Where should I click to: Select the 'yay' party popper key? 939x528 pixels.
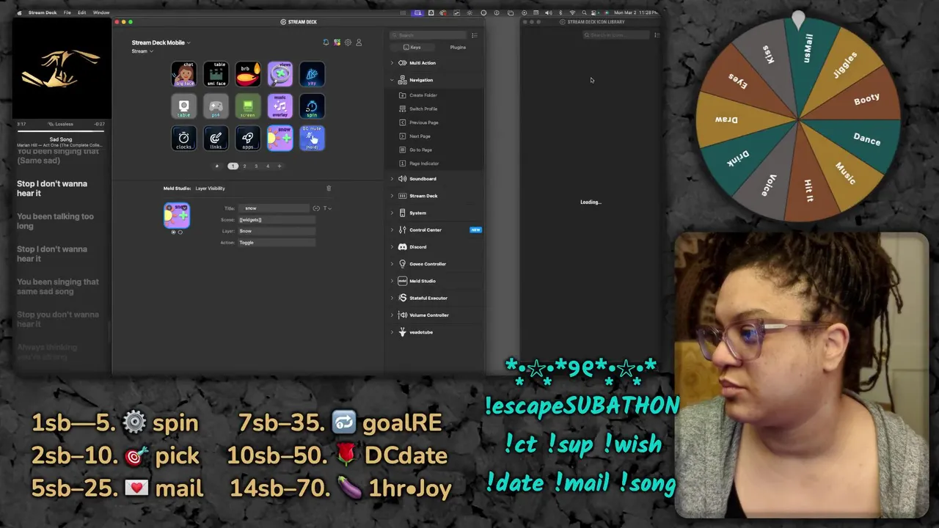(x=312, y=74)
